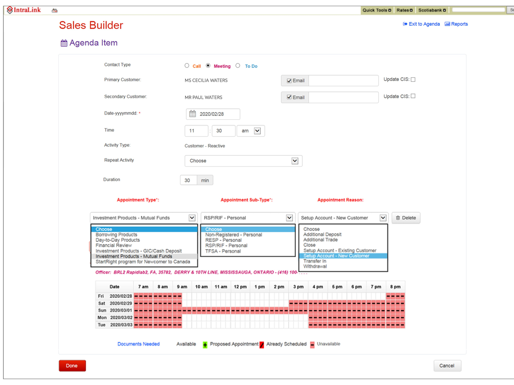The image size is (514, 385).
Task: Expand the Appointment Type dropdown
Action: point(192,218)
